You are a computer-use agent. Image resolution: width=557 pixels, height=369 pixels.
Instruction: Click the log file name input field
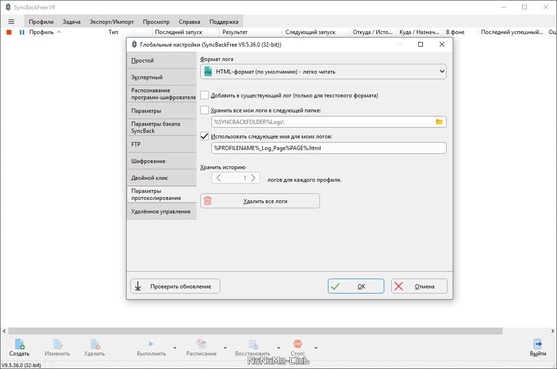pos(329,148)
